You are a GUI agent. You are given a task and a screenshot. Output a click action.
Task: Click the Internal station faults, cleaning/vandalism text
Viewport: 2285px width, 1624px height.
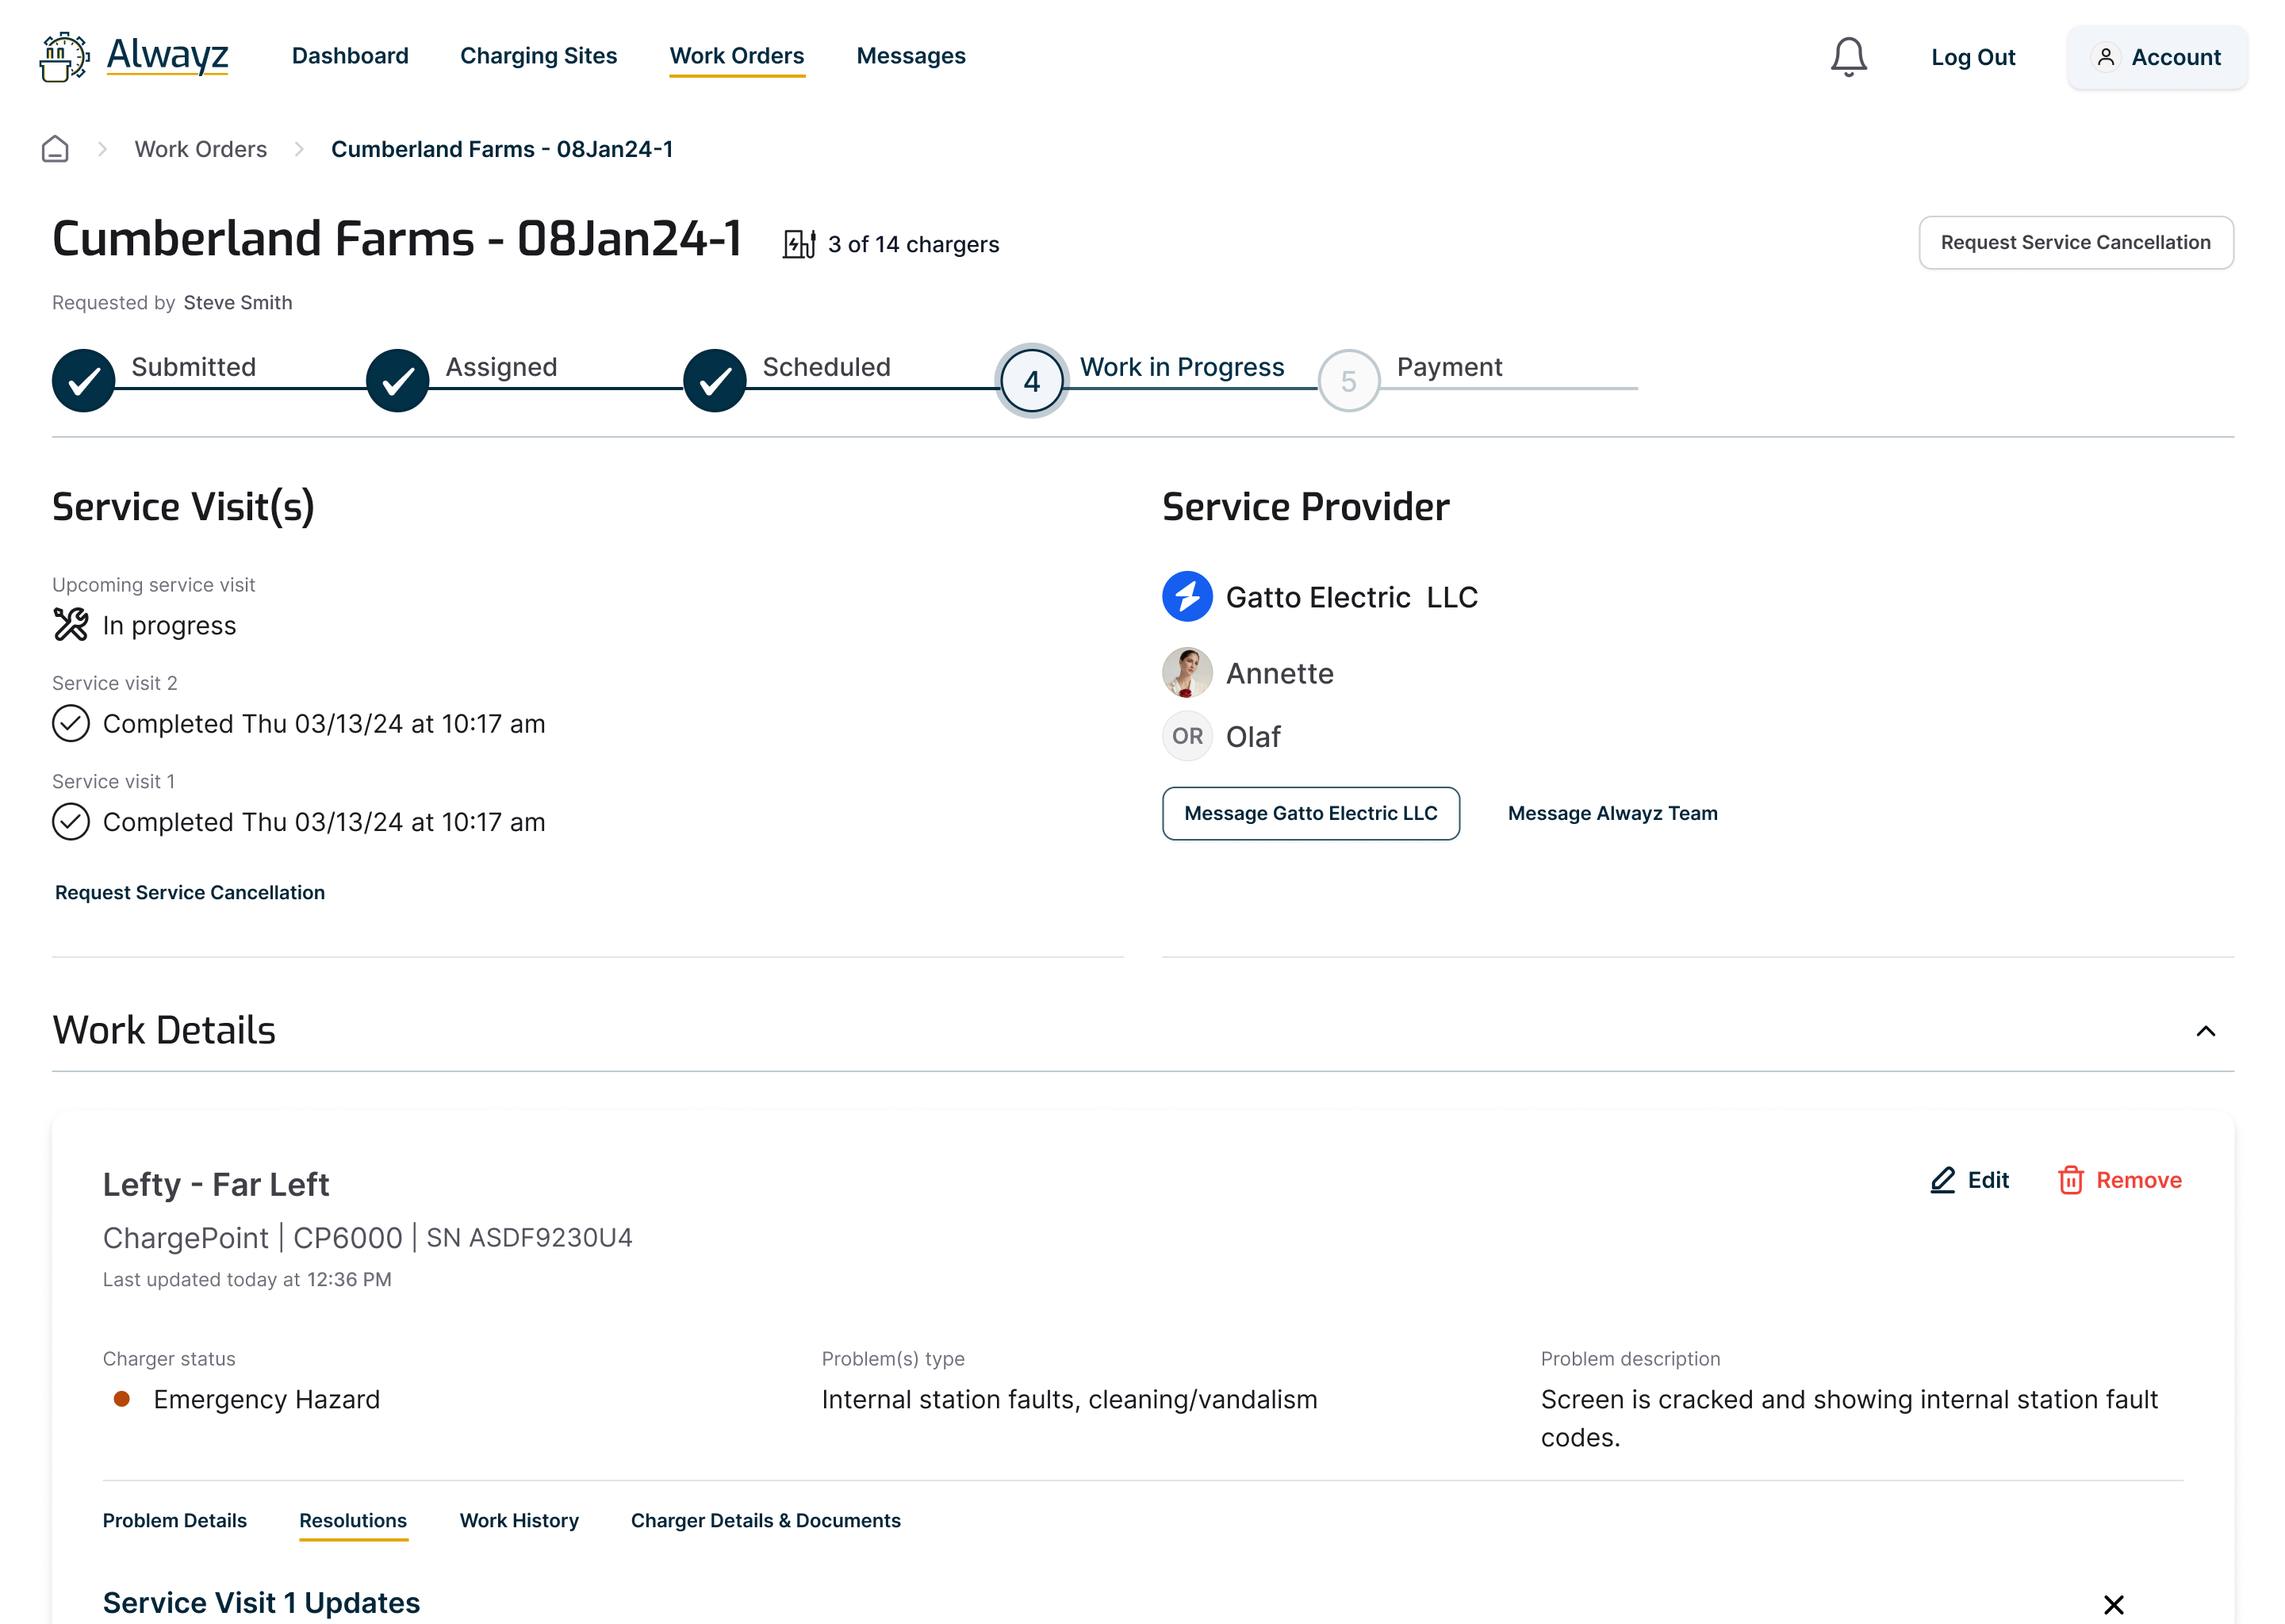[x=1070, y=1399]
